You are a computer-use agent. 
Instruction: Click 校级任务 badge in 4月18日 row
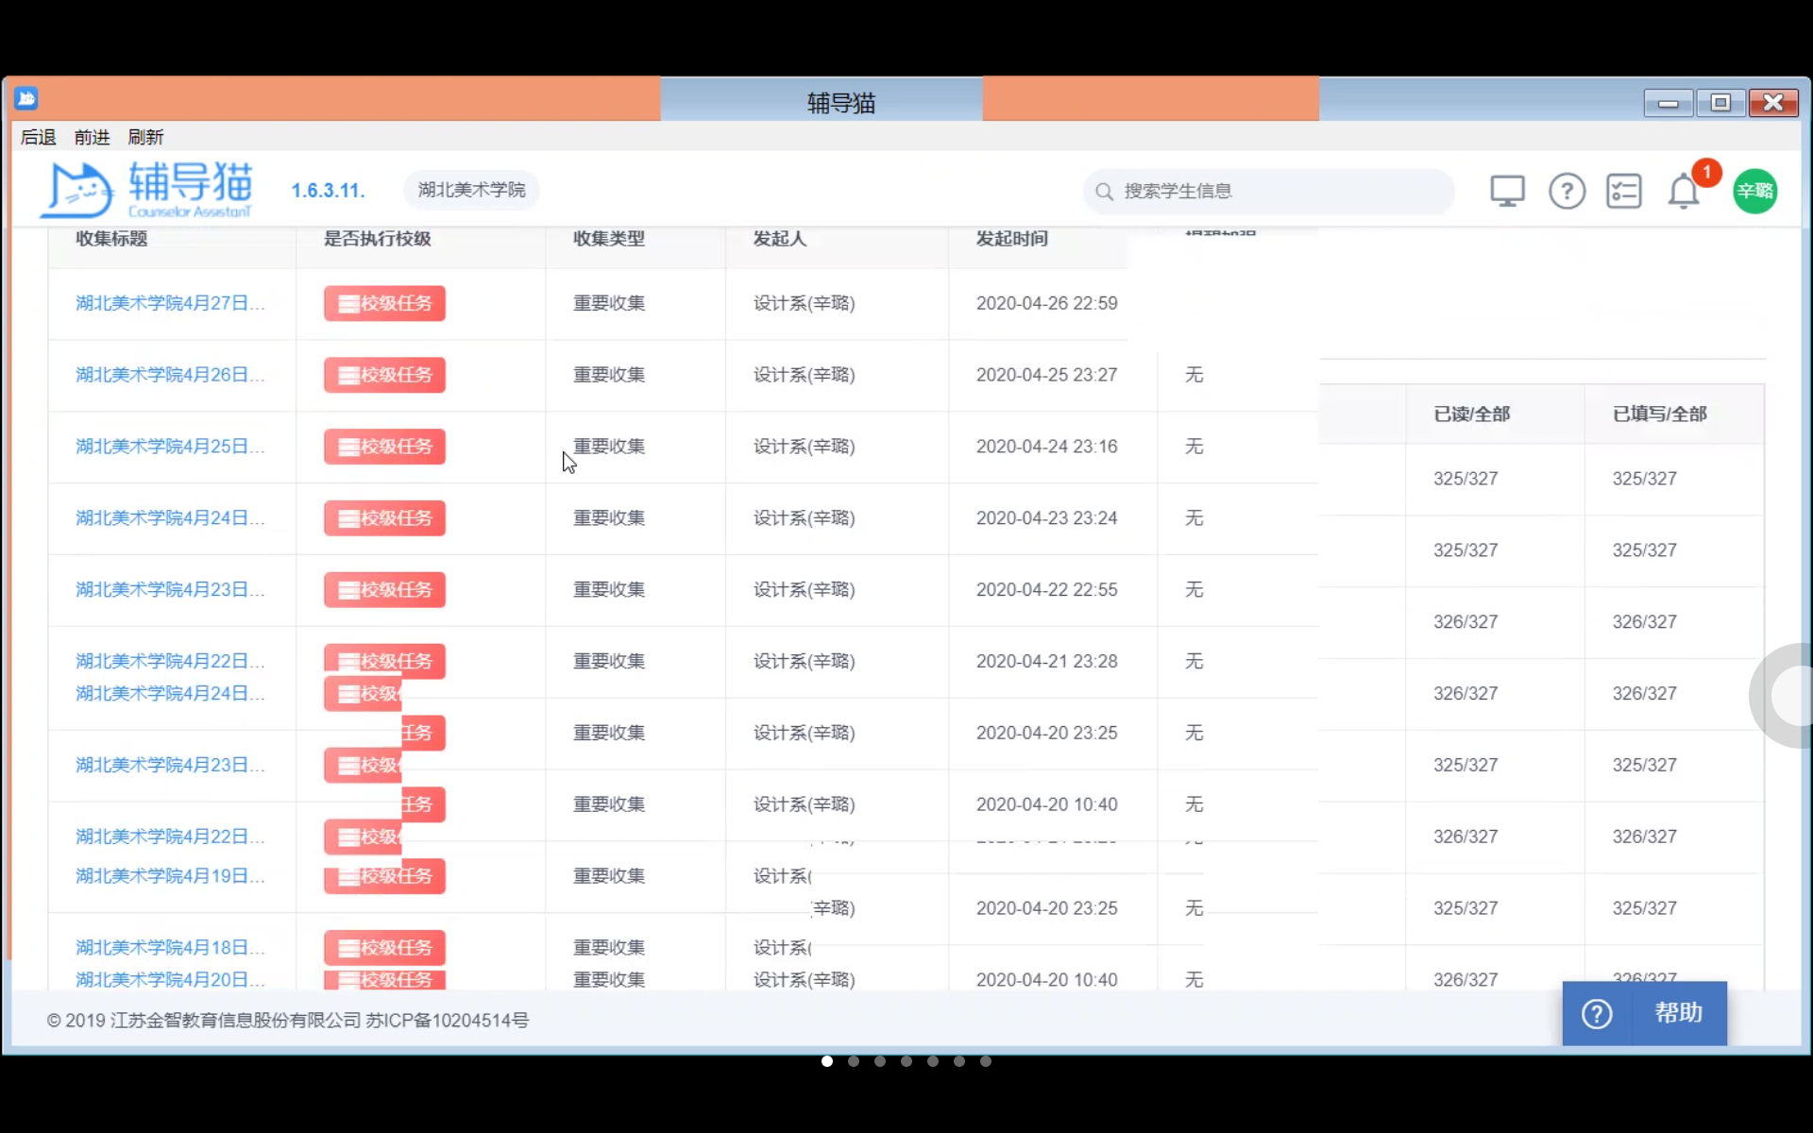tap(384, 948)
